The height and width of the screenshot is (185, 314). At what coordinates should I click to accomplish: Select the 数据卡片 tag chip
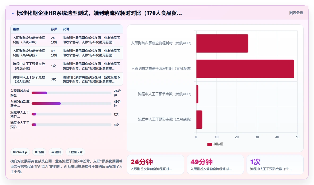coord(75,152)
